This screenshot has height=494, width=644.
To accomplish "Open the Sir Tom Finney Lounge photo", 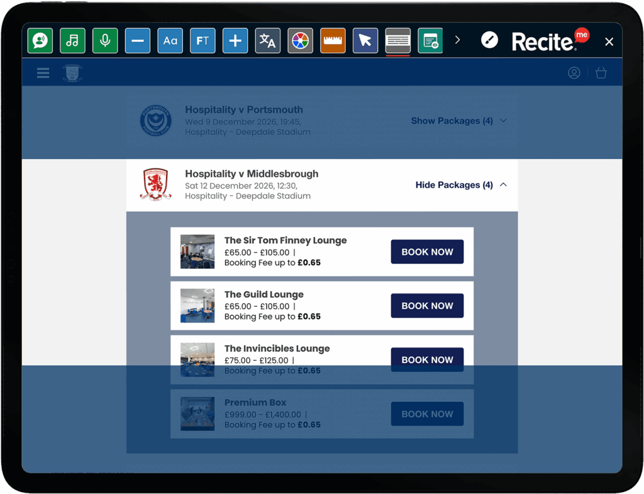I will point(197,251).
